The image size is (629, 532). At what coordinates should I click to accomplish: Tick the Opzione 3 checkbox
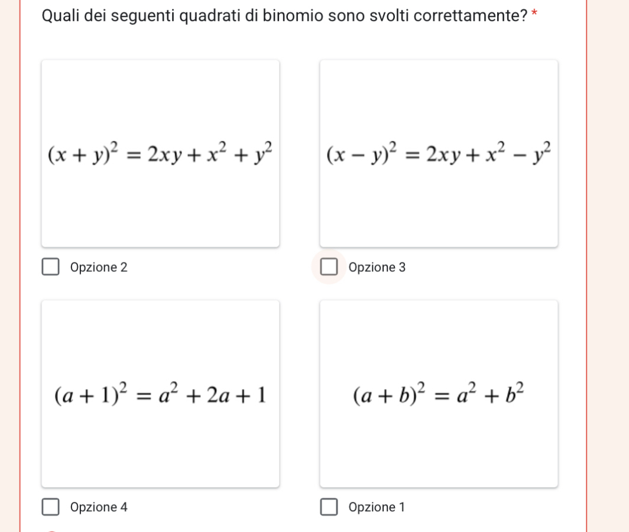pyautogui.click(x=329, y=267)
